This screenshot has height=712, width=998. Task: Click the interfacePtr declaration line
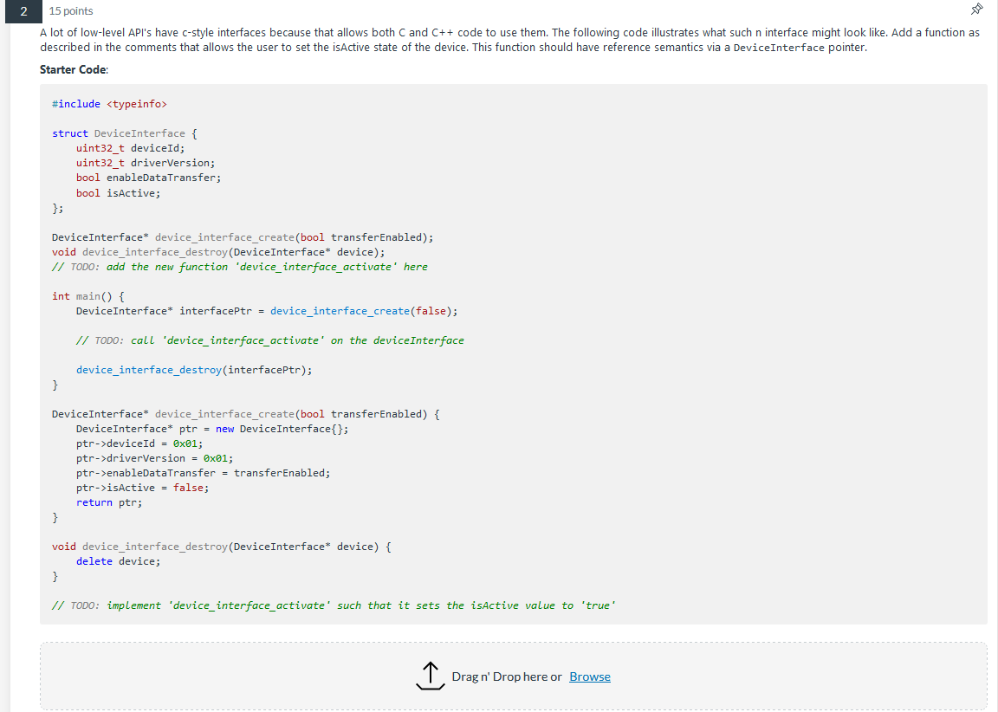tap(267, 311)
